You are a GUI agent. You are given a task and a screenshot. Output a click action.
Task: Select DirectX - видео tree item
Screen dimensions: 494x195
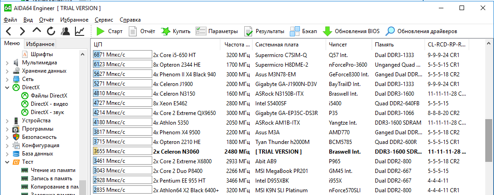pyautogui.click(x=48, y=104)
